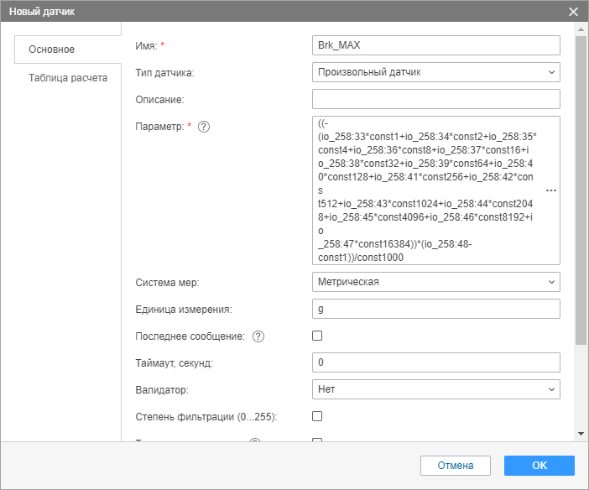Switch to the Основное tab

pos(52,50)
